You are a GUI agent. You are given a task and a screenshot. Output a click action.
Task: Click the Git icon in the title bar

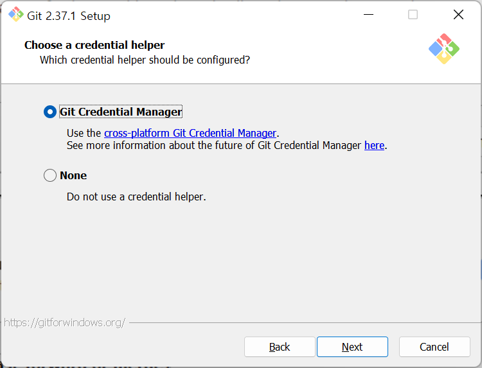[15, 14]
